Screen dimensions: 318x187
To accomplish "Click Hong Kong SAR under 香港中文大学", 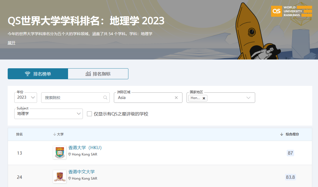I will [85, 178].
